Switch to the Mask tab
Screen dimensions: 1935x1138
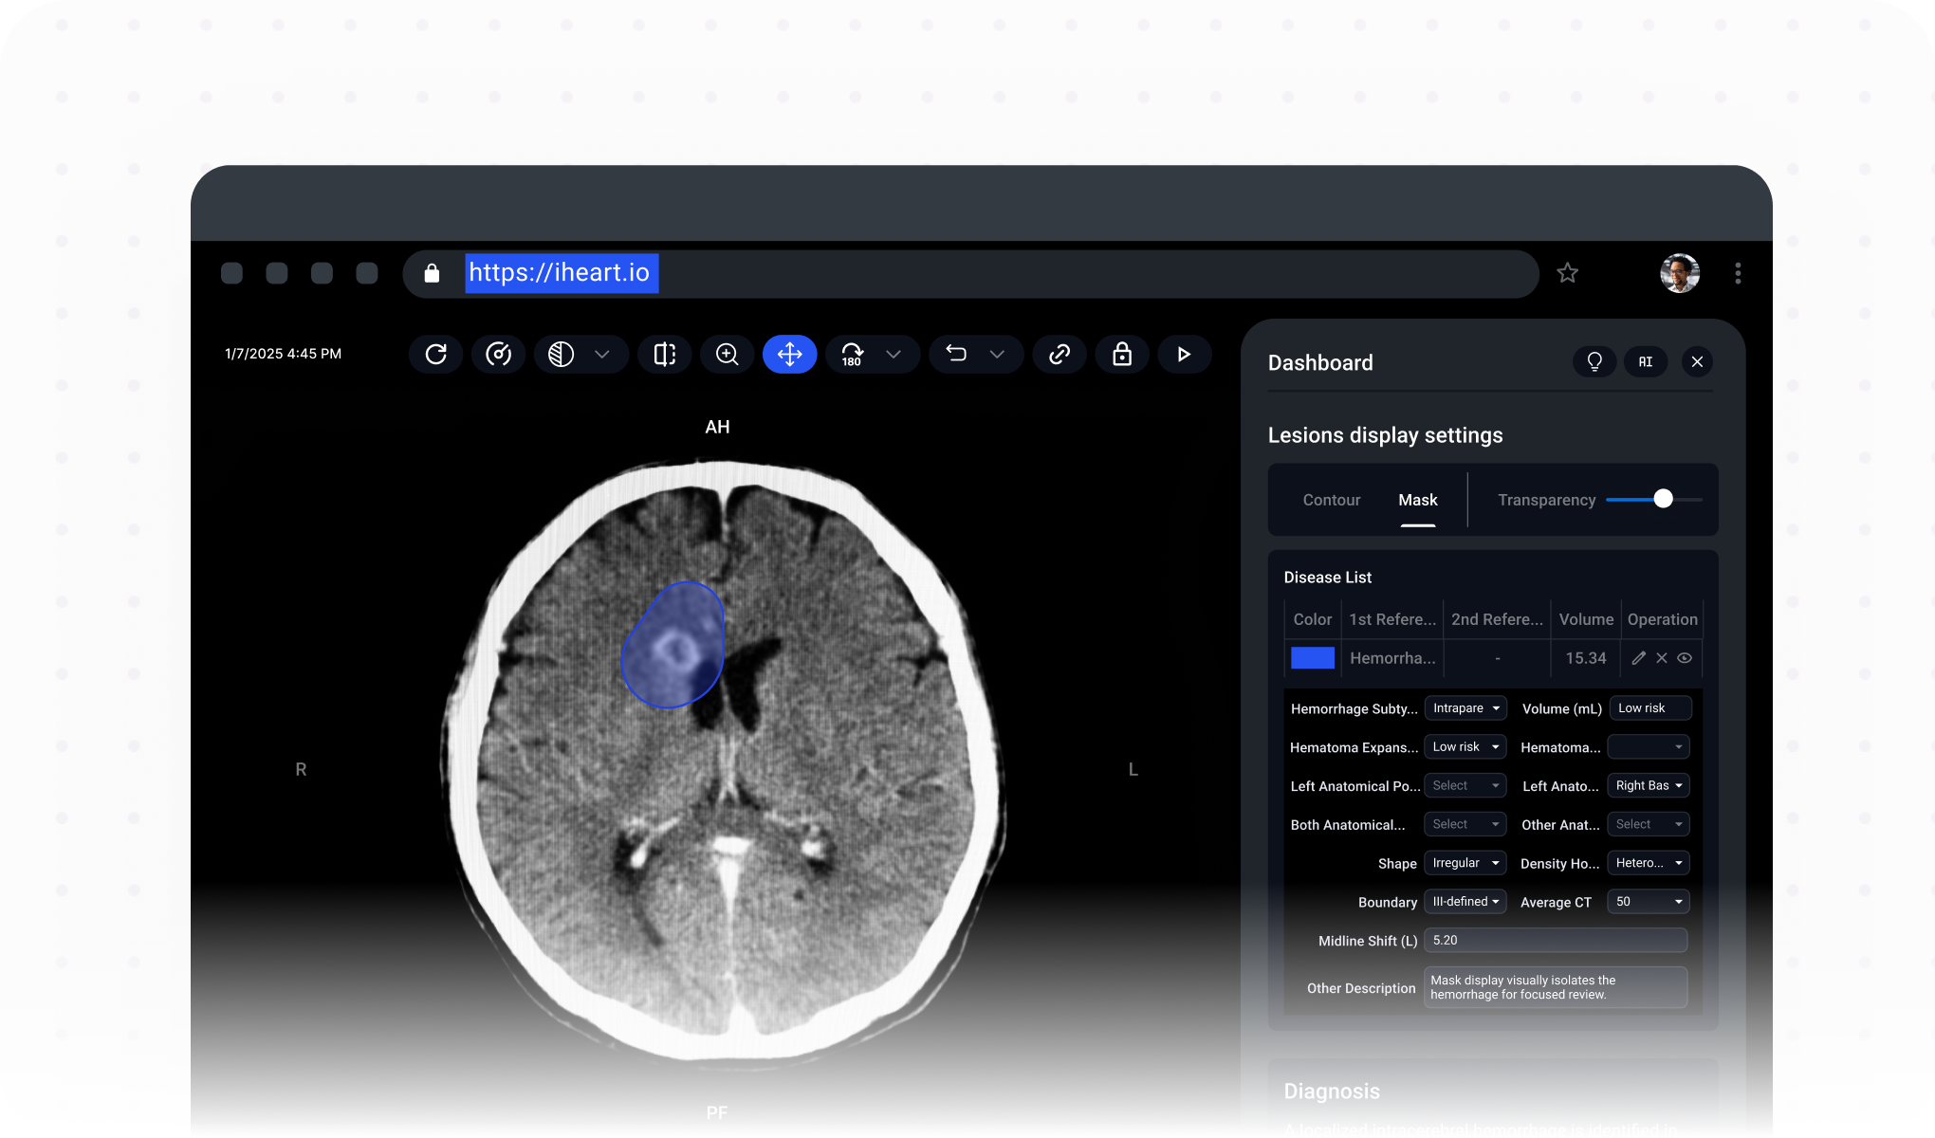[x=1418, y=500]
